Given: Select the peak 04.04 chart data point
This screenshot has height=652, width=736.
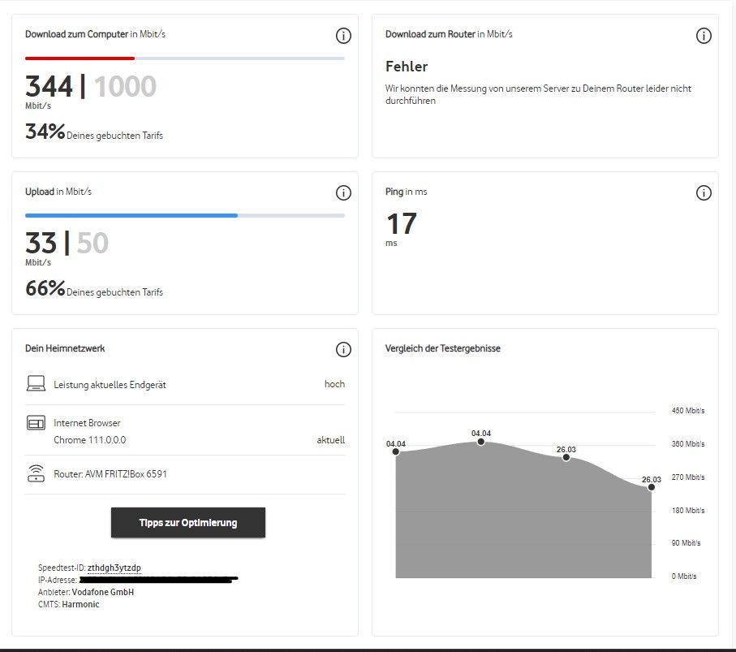Looking at the screenshot, I should tap(481, 441).
